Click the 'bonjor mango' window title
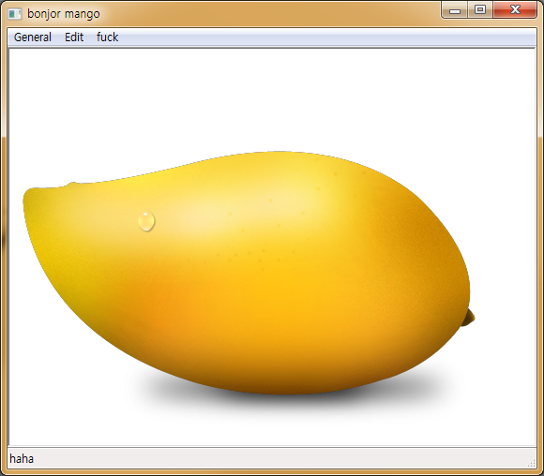 tap(64, 14)
